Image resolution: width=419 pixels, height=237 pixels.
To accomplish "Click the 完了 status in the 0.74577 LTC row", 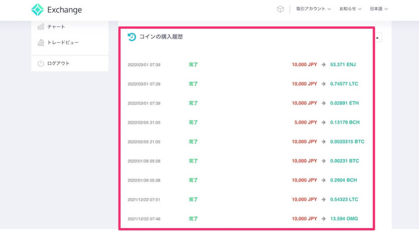I will click(193, 84).
